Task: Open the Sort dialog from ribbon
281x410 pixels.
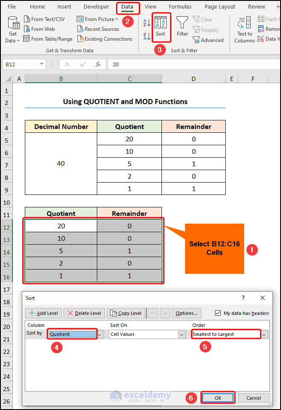Action: click(161, 27)
